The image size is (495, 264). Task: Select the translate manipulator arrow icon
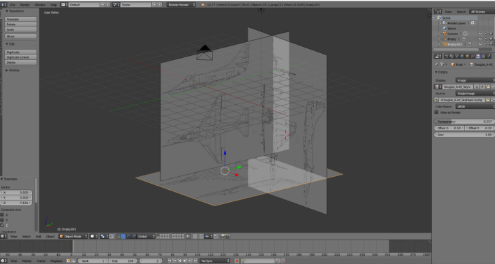click(123, 236)
